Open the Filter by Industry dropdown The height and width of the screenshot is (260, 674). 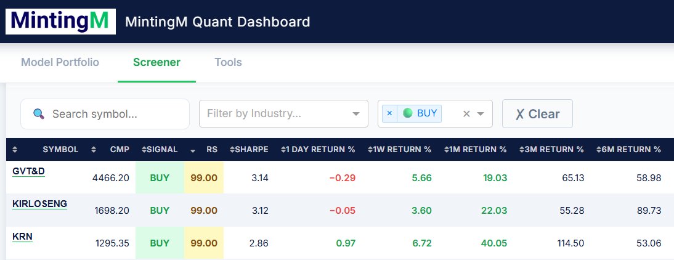point(283,113)
